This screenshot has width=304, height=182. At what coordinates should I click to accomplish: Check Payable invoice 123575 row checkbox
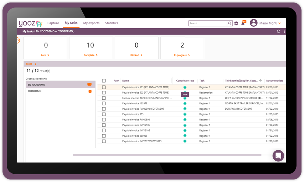coord(104,104)
